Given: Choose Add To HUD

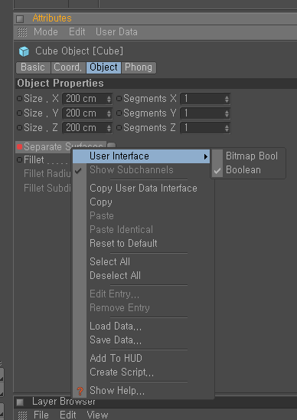Looking at the screenshot, I should tap(116, 358).
